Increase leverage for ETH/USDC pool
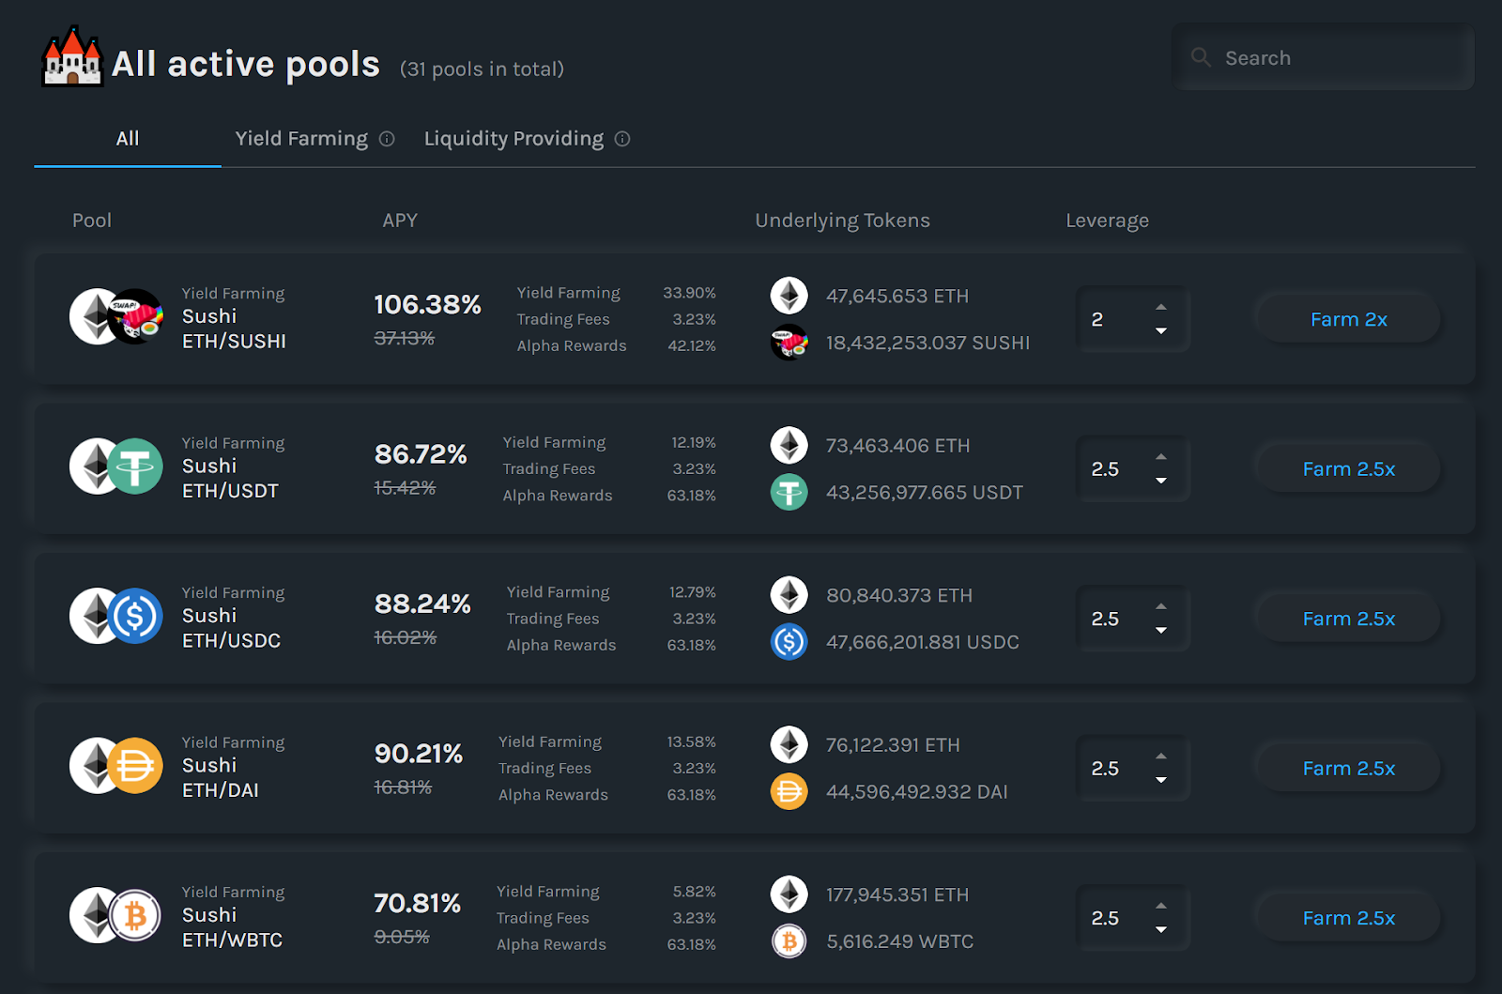Image resolution: width=1502 pixels, height=994 pixels. click(x=1161, y=606)
